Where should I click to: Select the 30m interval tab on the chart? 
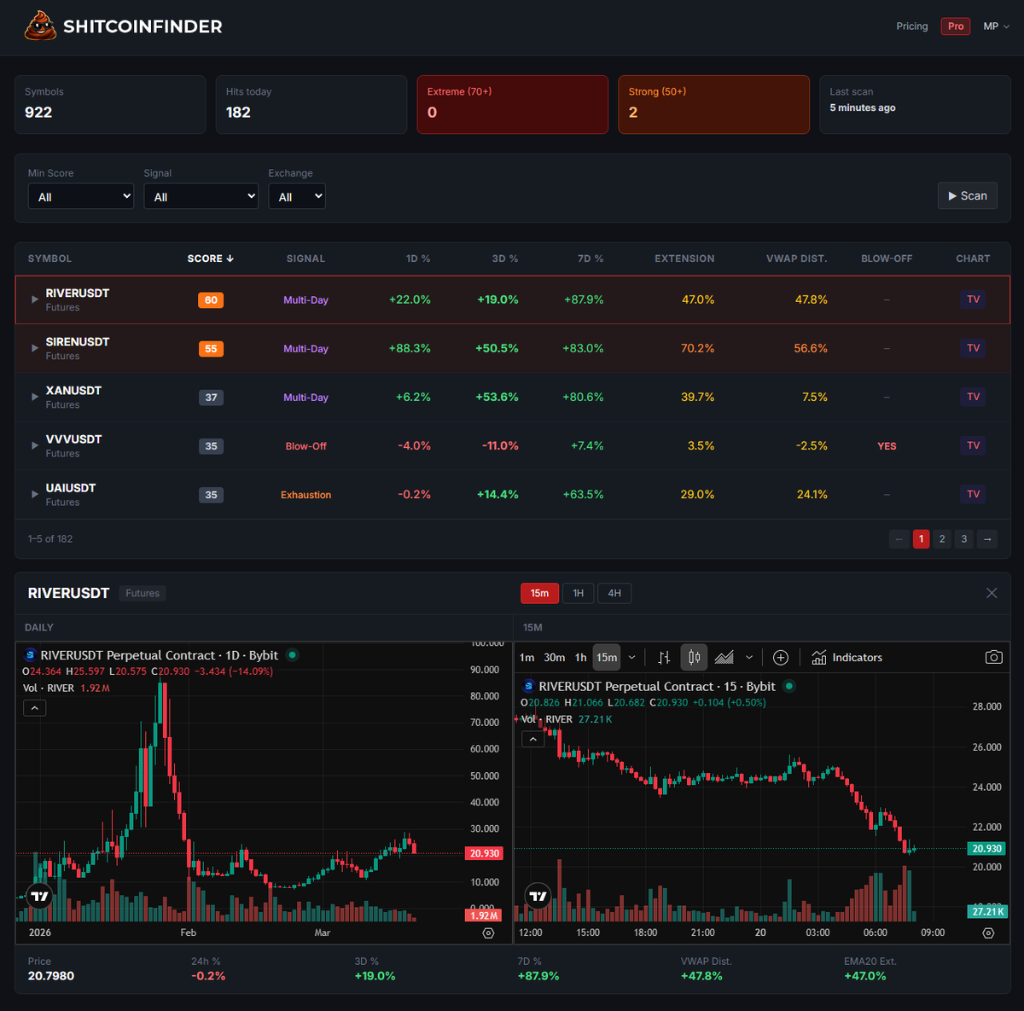coord(554,657)
